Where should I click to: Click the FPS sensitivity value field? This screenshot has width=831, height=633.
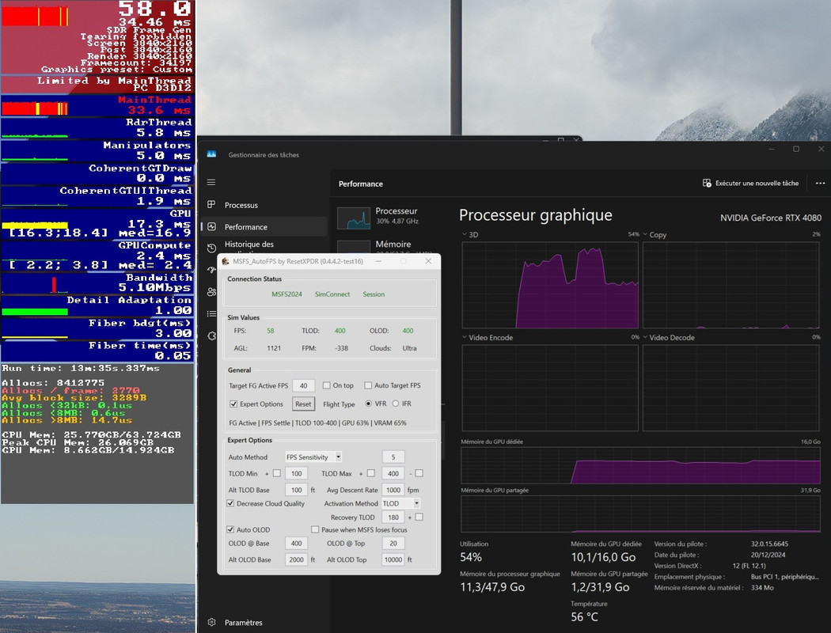point(393,457)
